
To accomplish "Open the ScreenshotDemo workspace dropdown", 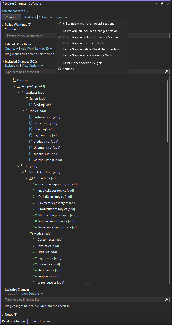I will pos(15,11).
